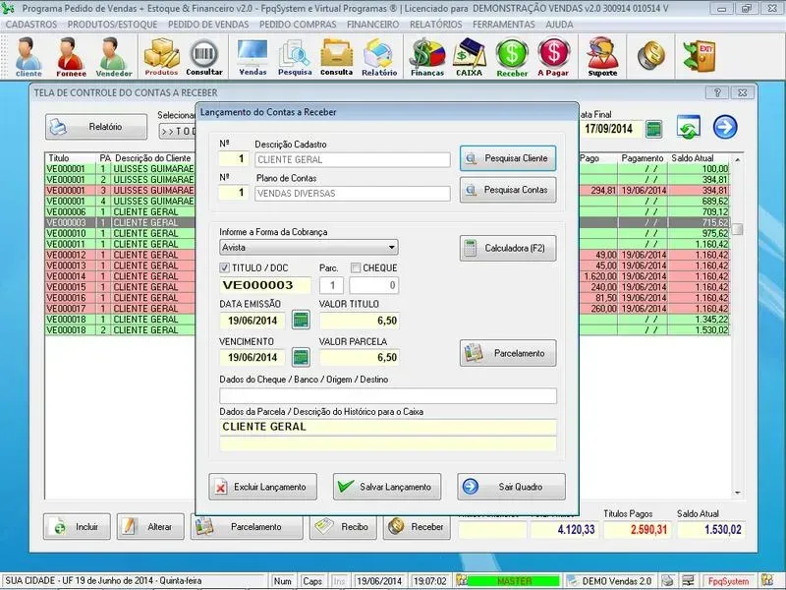The height and width of the screenshot is (590, 786).
Task: Uncheck the TITULO / DOC checkbox
Action: [225, 267]
